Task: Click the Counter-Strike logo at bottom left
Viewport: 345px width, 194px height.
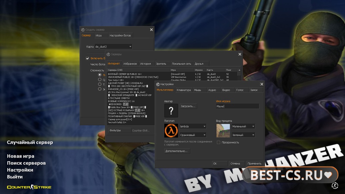Action: (x=29, y=187)
